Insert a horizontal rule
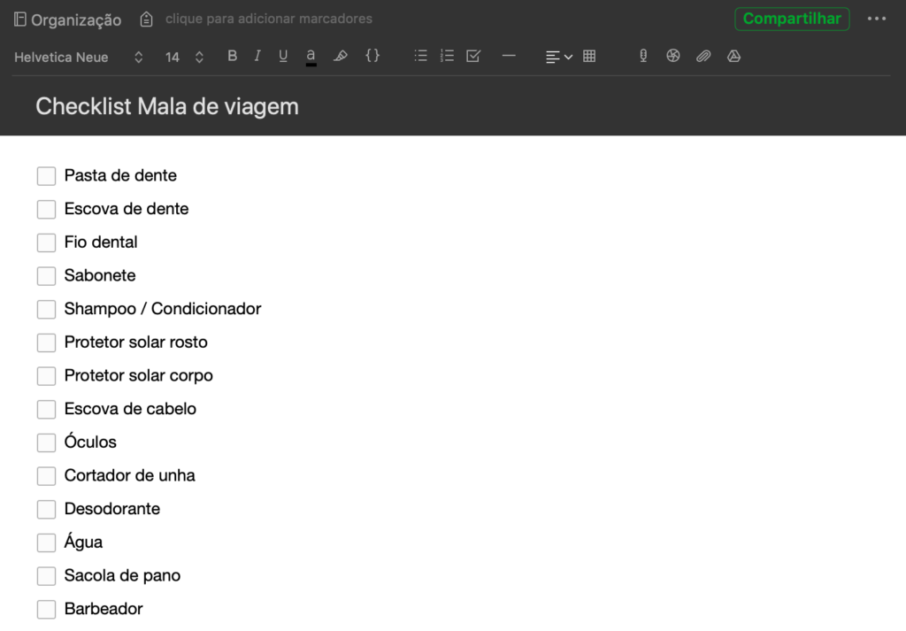Screen dimensions: 906x631 click(x=509, y=56)
